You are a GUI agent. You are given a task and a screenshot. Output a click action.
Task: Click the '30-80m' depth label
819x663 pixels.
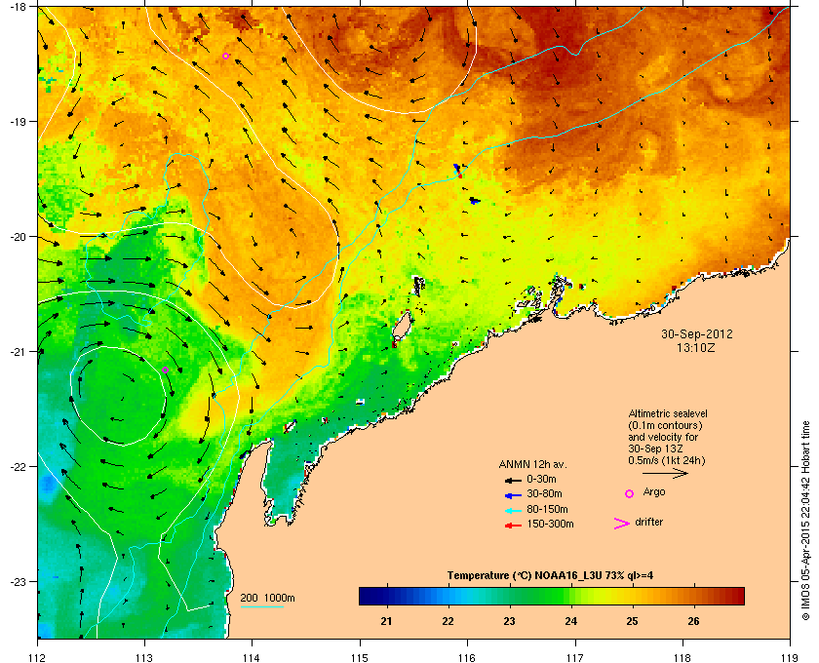[544, 493]
